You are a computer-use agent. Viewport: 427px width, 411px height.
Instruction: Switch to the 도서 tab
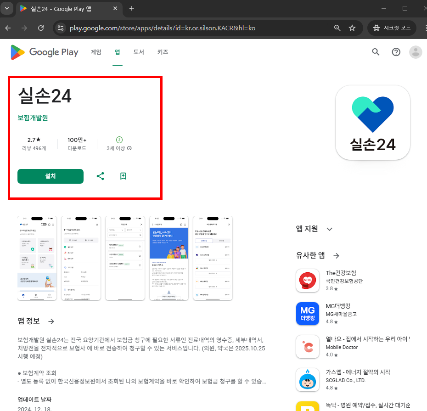click(x=139, y=52)
